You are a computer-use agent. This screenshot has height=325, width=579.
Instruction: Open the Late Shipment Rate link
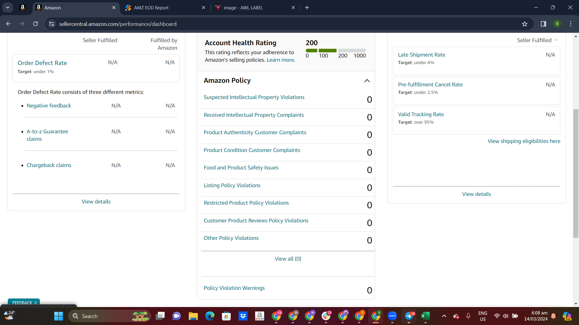click(x=422, y=55)
